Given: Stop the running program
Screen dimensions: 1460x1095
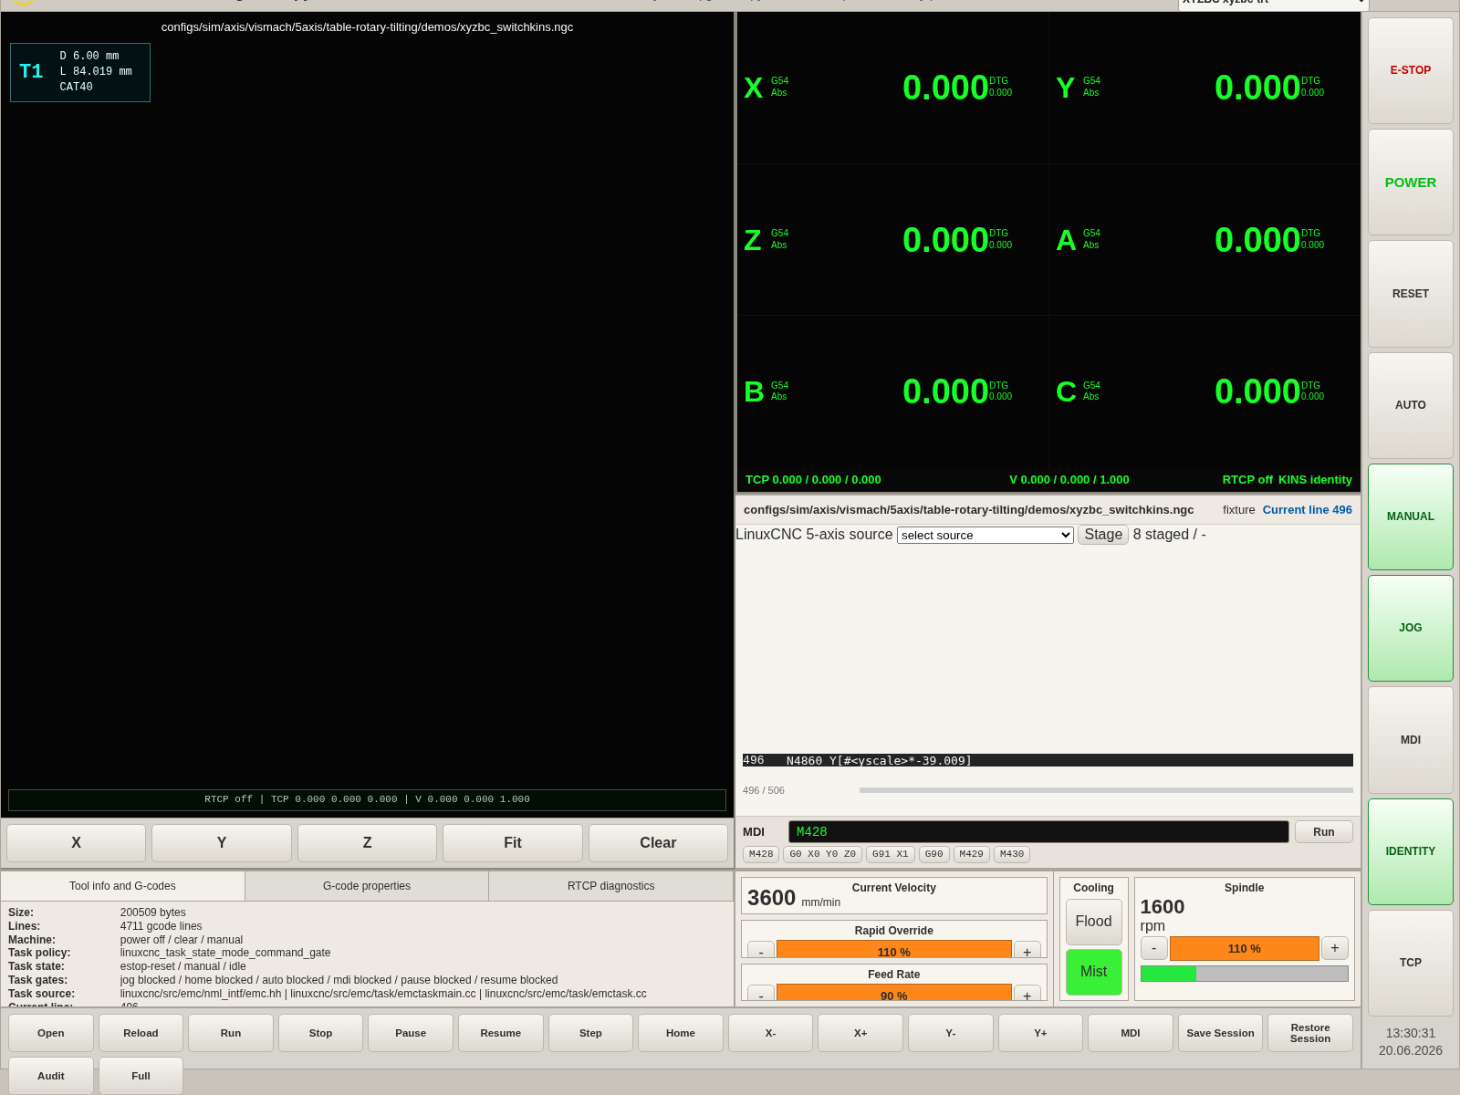Looking at the screenshot, I should coord(320,1033).
